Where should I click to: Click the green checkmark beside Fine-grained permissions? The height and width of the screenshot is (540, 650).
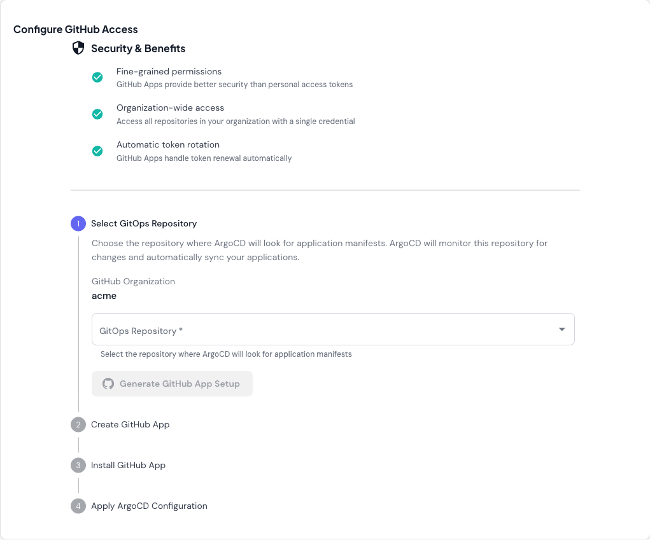[x=97, y=76]
